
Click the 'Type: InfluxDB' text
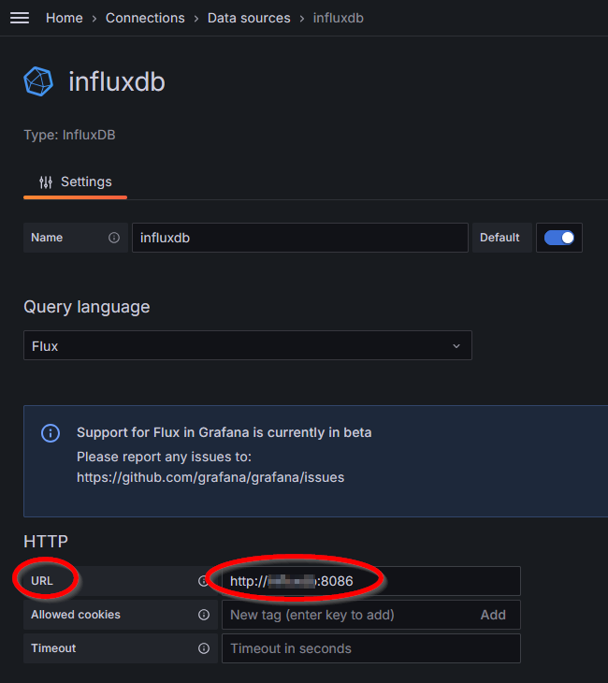(69, 135)
